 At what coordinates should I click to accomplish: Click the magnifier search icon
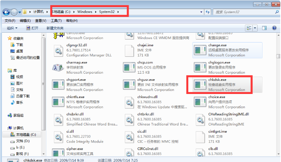pyautogui.click(x=277, y=12)
